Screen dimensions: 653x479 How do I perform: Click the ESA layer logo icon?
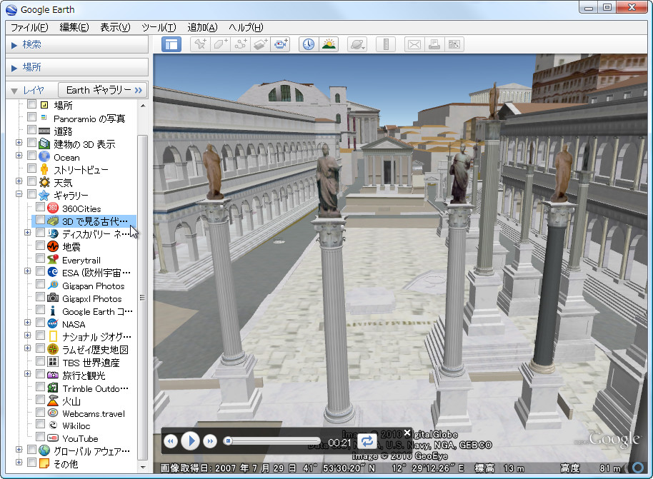point(53,272)
